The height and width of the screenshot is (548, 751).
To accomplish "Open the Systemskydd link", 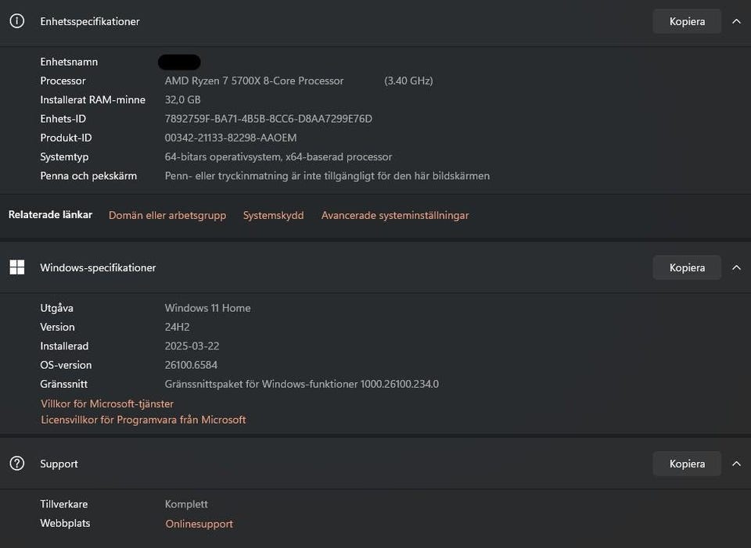I will 273,215.
